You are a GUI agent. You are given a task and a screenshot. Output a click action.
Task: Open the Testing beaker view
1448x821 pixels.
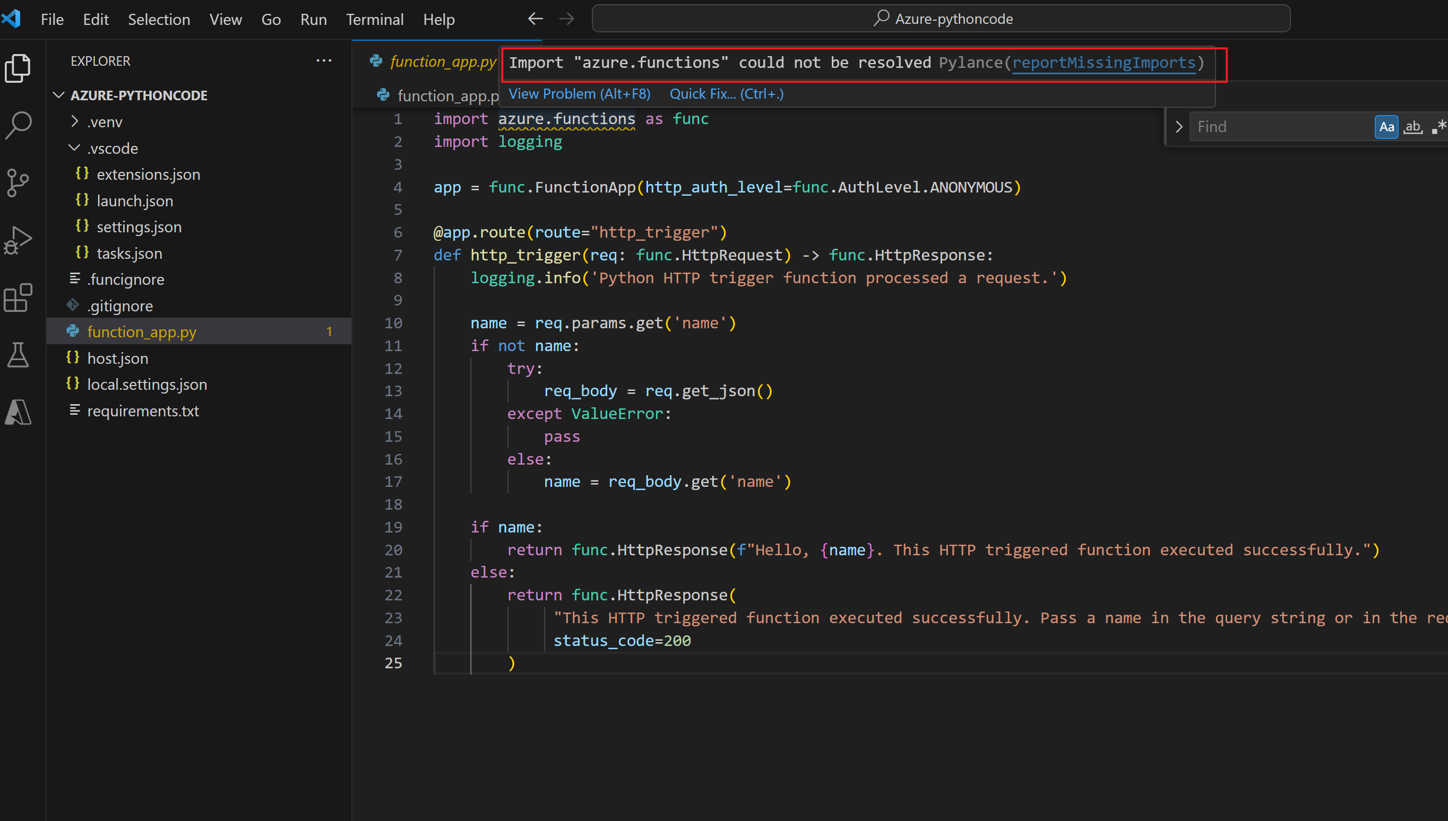click(18, 355)
